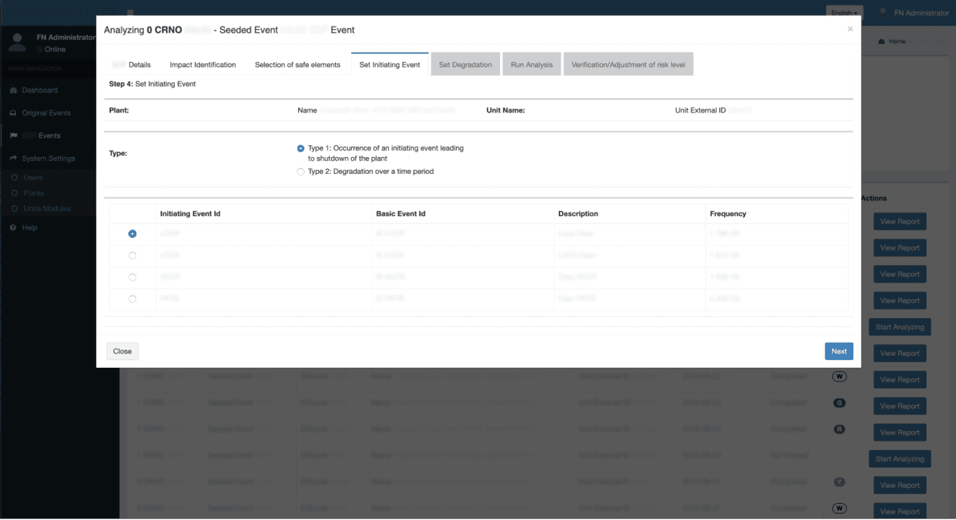Image resolution: width=956 pixels, height=520 pixels.
Task: Click the Next button
Action: tap(839, 351)
